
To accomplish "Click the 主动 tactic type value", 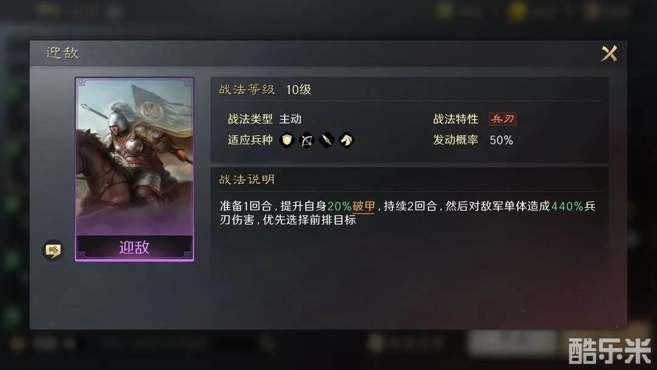I will pos(290,119).
